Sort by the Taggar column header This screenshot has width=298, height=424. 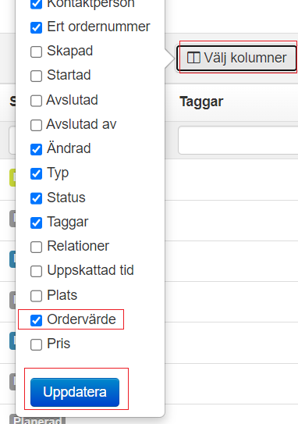pyautogui.click(x=201, y=102)
